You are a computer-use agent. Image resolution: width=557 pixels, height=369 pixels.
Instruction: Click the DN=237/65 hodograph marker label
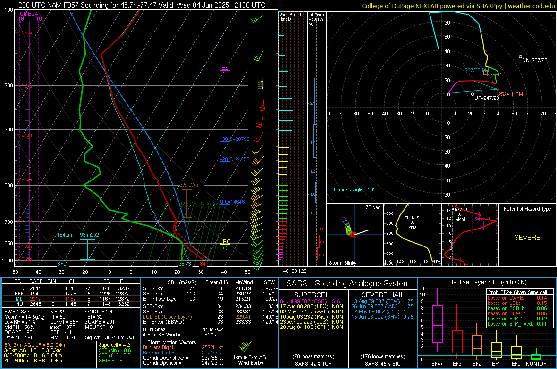point(535,60)
